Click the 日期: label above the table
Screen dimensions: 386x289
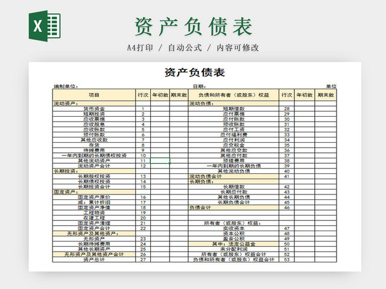(x=200, y=86)
